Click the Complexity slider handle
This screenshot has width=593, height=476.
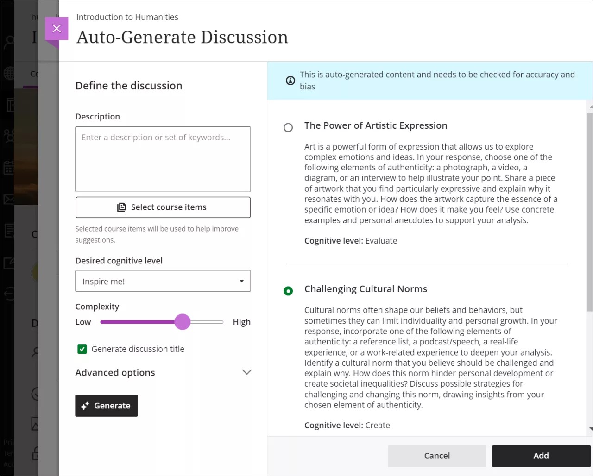pyautogui.click(x=183, y=322)
